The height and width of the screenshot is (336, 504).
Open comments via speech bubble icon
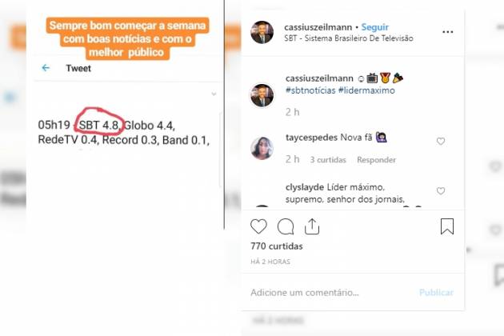(x=286, y=226)
